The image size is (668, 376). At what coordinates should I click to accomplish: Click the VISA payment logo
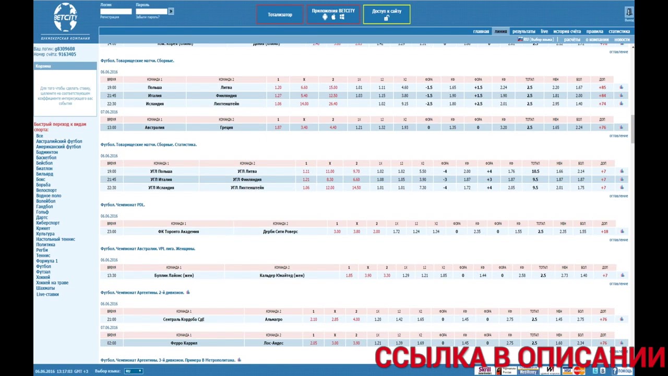(567, 371)
